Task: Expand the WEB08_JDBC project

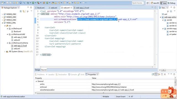Action: pyautogui.click(x=2, y=14)
